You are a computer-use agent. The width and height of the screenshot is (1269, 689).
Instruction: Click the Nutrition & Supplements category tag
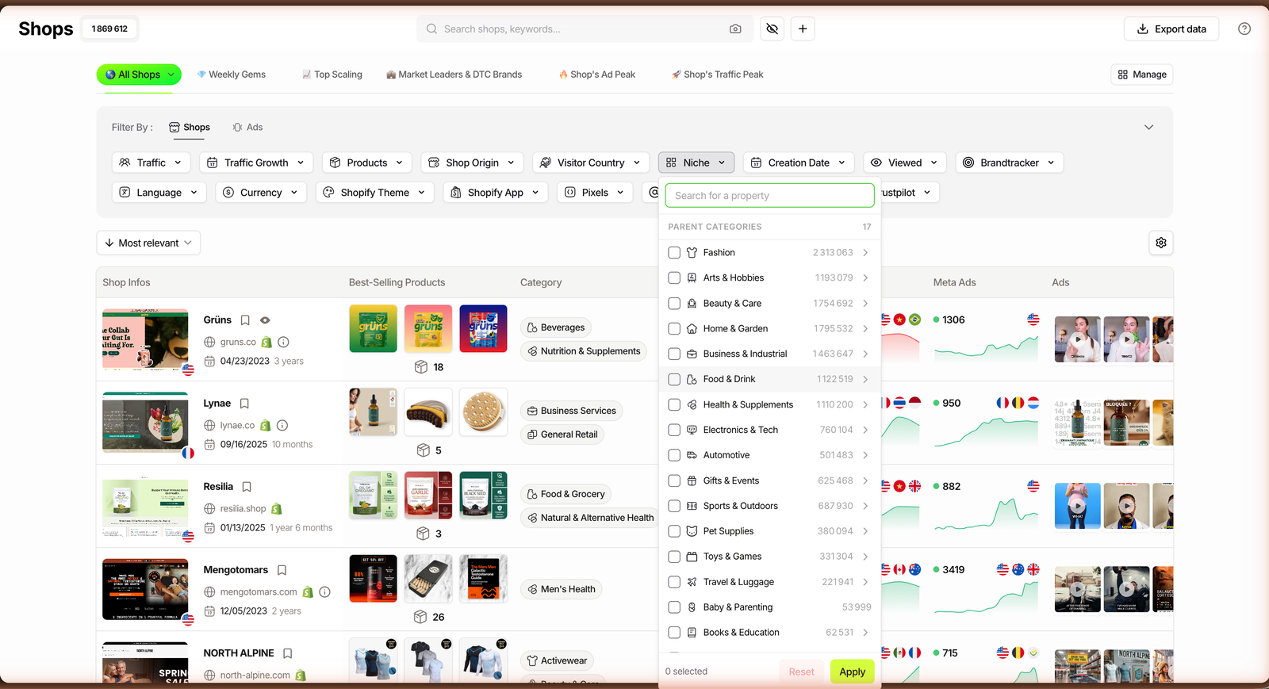pos(584,351)
